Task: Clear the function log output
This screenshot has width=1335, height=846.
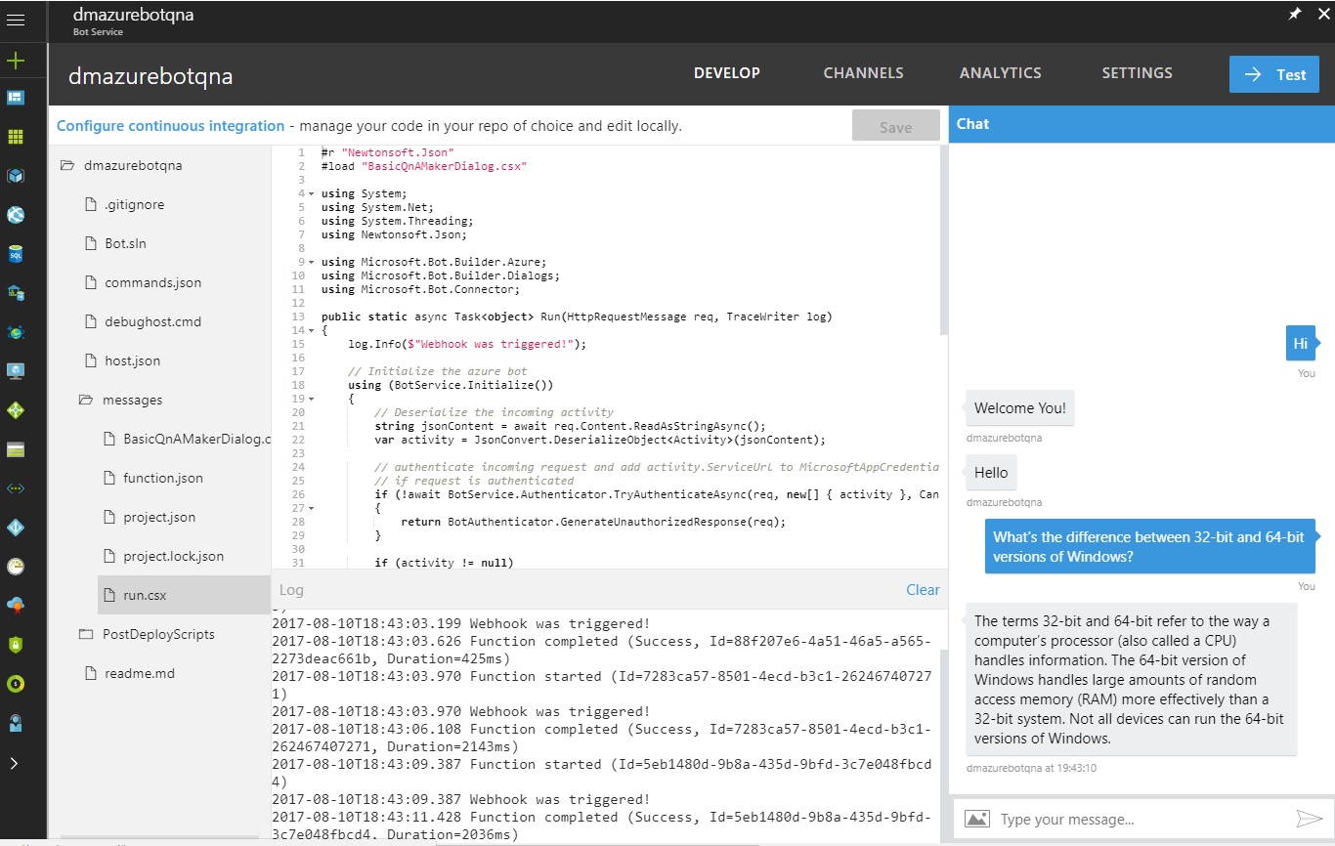Action: tap(923, 590)
